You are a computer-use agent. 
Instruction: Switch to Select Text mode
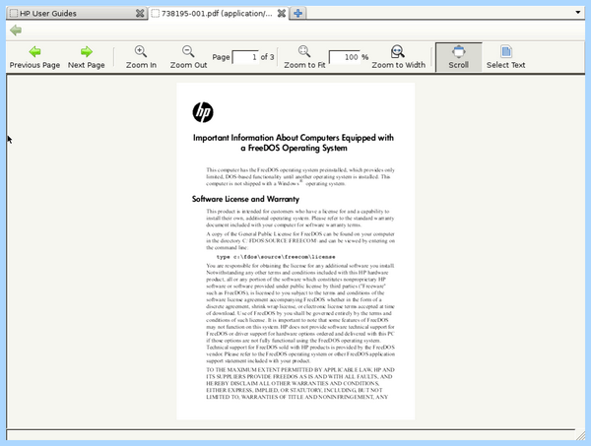(x=506, y=57)
